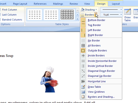Open Borders and Shading dialog icon
This screenshot has height=103, width=138.
(83, 97)
